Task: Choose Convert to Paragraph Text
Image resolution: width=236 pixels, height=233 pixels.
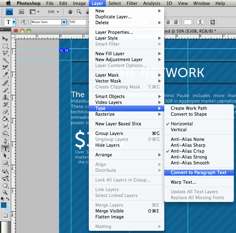Action: [199, 173]
